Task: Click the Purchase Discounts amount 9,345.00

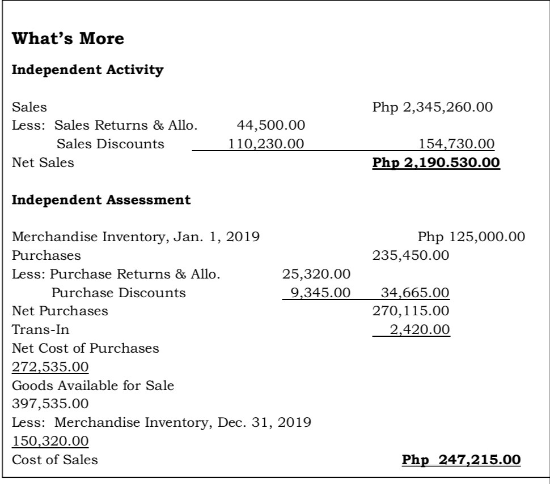Action: 320,293
